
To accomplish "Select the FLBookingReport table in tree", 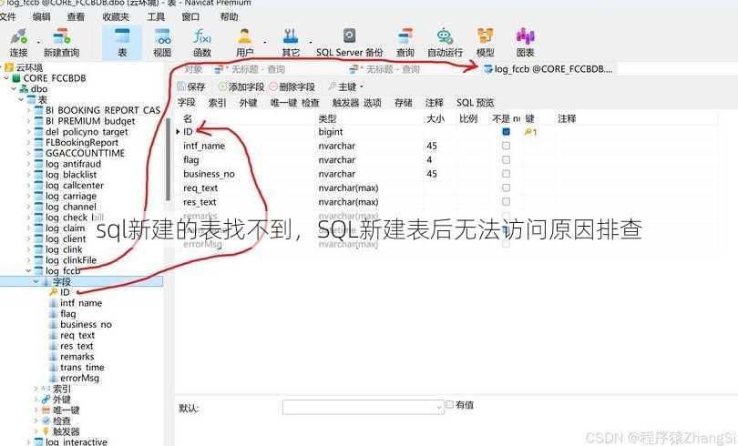I will click(x=81, y=142).
